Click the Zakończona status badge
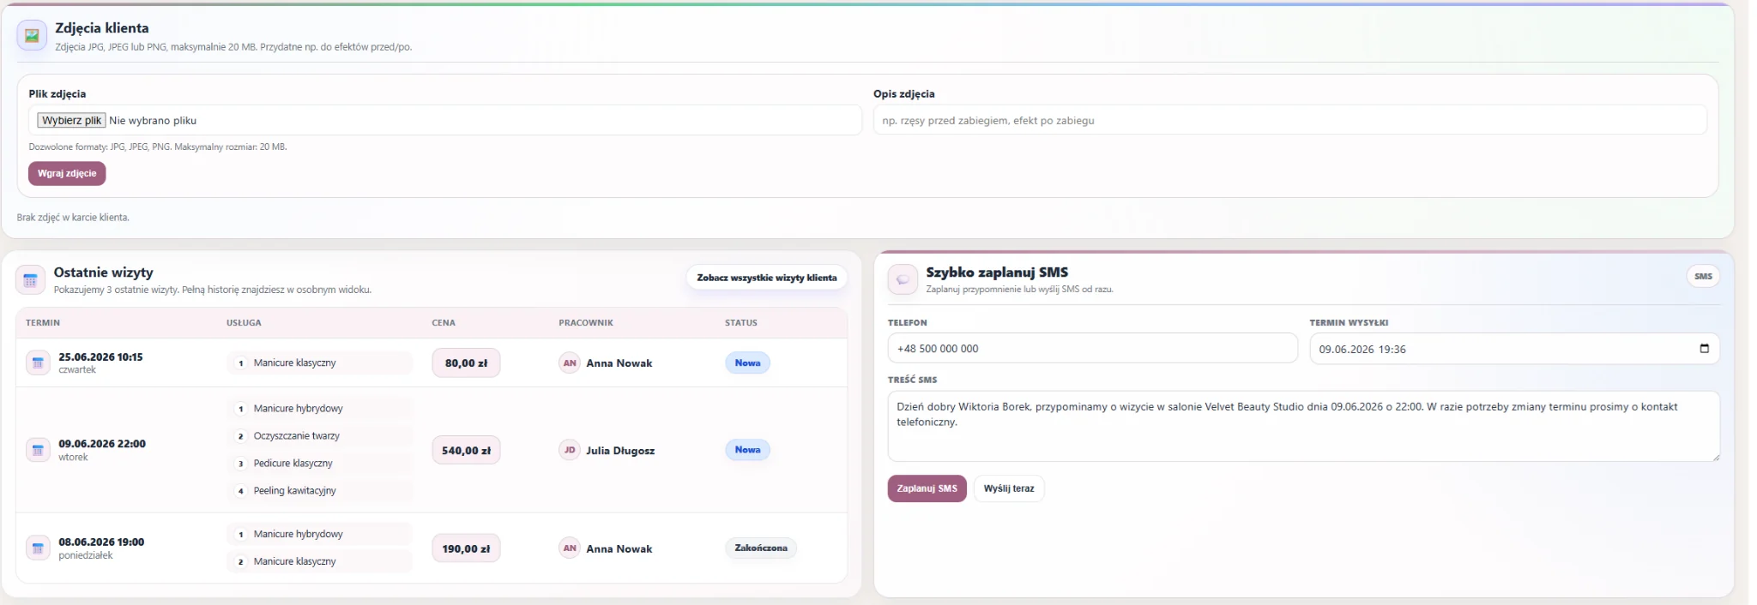This screenshot has height=605, width=1757. (x=761, y=548)
